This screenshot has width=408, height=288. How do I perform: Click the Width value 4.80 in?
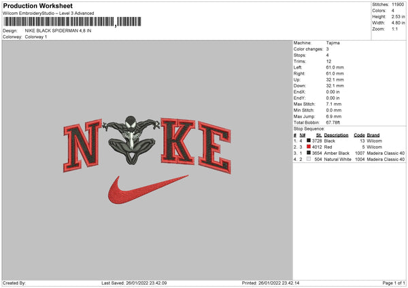(x=398, y=23)
